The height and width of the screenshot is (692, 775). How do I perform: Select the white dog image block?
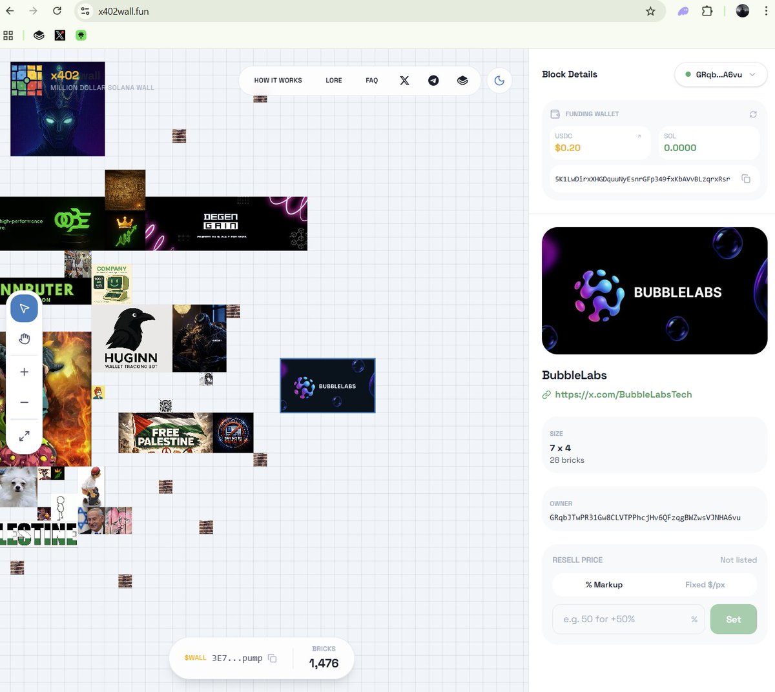[x=19, y=487]
